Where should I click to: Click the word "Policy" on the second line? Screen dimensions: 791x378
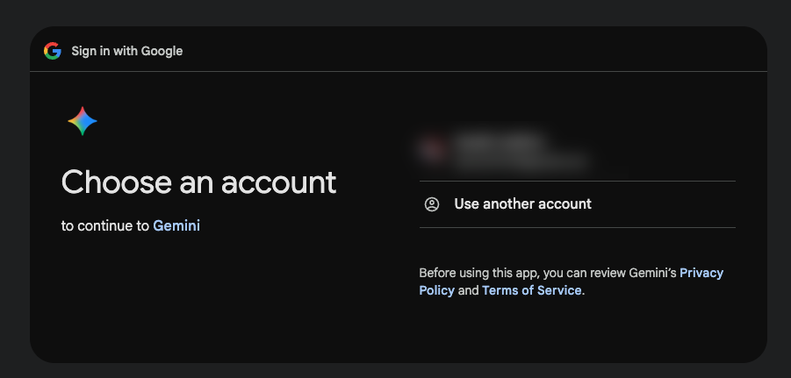click(437, 290)
